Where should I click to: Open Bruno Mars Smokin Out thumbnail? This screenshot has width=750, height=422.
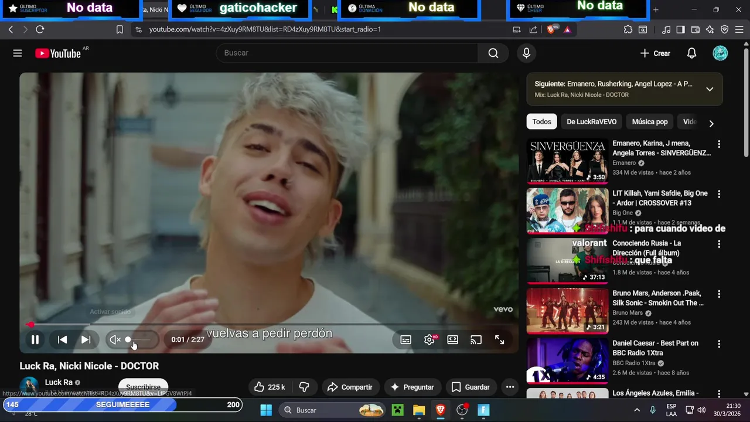pos(567,311)
